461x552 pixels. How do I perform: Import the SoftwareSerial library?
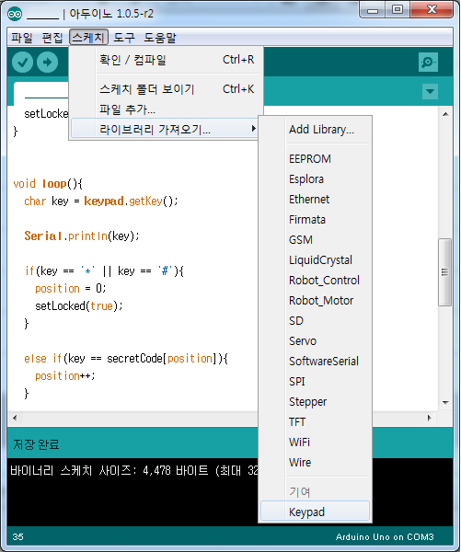coord(316,362)
